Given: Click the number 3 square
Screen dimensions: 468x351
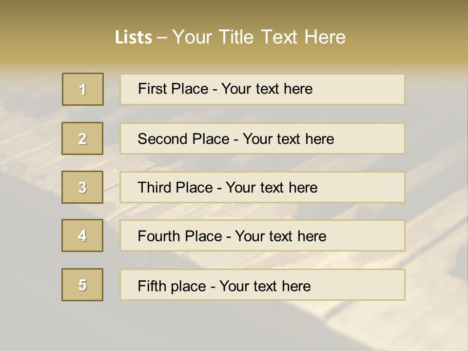Looking at the screenshot, I should 82,187.
